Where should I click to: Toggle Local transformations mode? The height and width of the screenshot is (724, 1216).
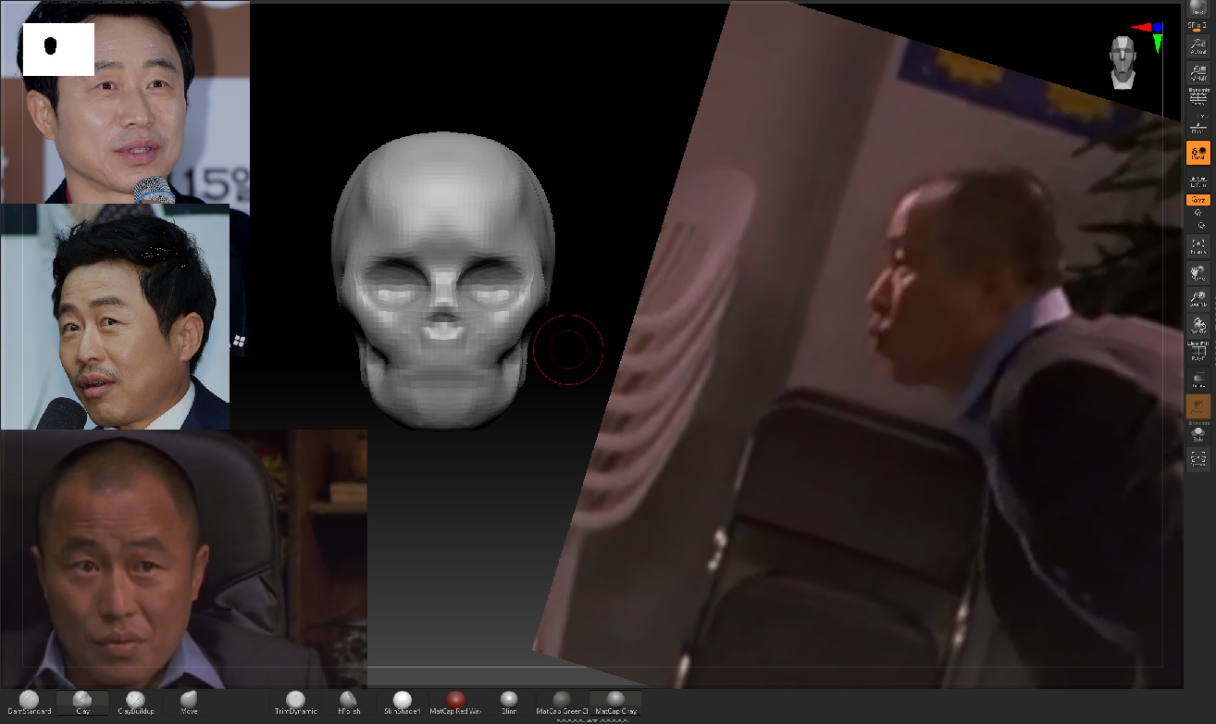[1198, 153]
